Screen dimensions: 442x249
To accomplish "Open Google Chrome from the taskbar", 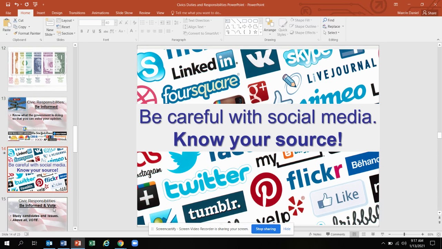I will (x=120, y=243).
